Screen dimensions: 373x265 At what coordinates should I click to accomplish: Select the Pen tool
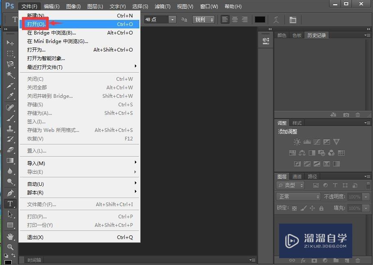(x=10, y=193)
